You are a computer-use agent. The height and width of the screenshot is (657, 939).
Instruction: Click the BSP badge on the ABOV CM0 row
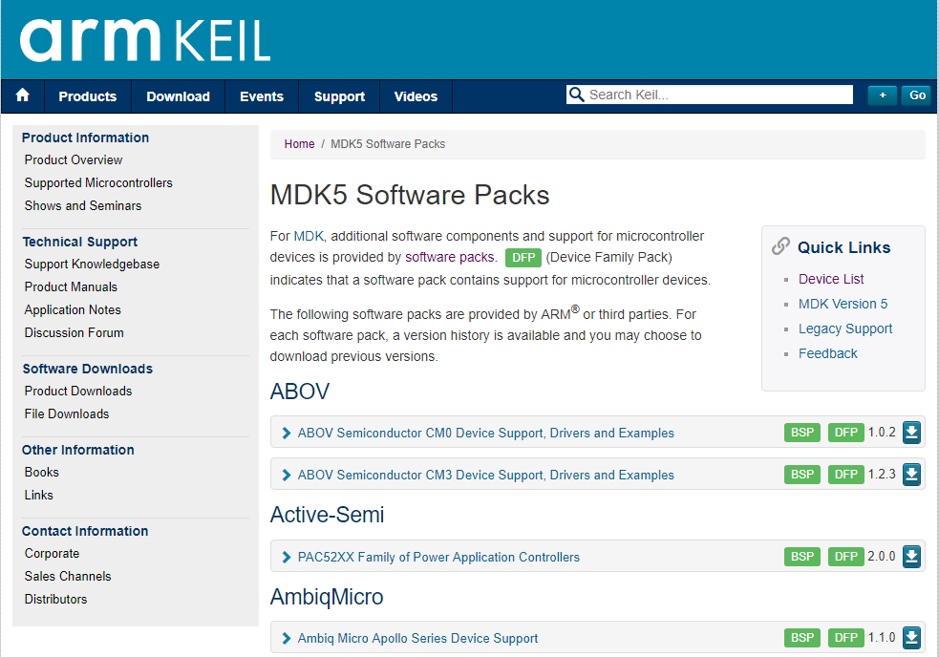tap(801, 432)
